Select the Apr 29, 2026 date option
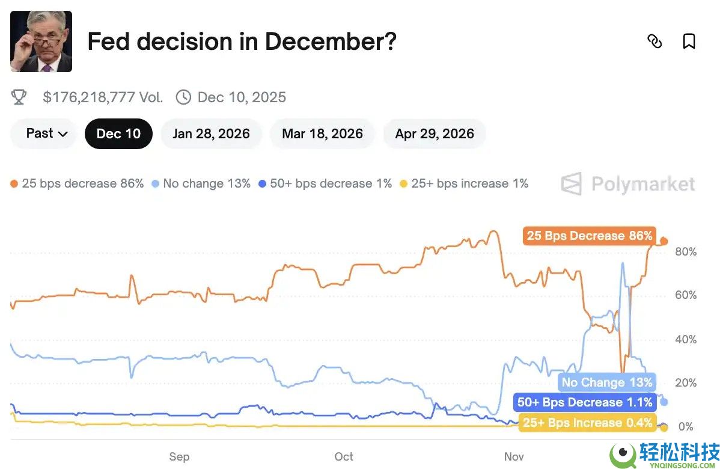This screenshot has width=720, height=469. 434,133
